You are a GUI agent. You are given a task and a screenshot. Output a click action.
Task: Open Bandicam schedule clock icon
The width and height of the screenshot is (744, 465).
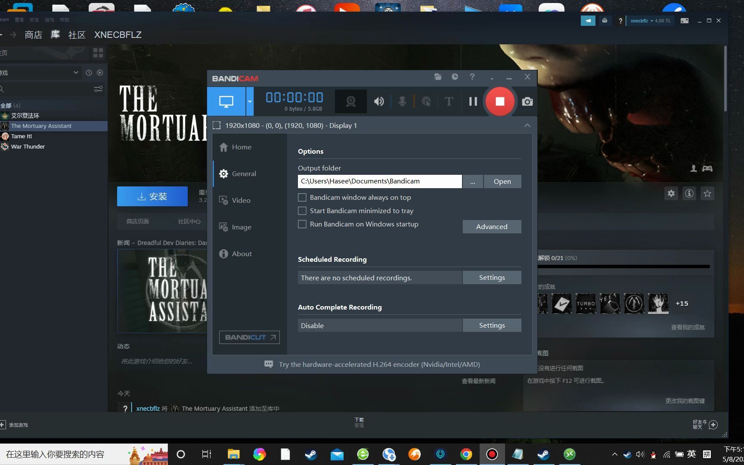(455, 77)
